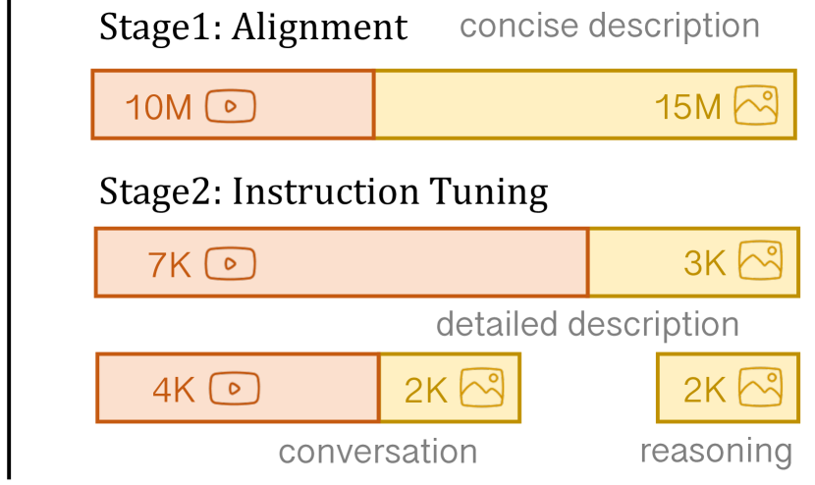
Task: Select the "Stage1: Alignment" heading
Action: 253,27
